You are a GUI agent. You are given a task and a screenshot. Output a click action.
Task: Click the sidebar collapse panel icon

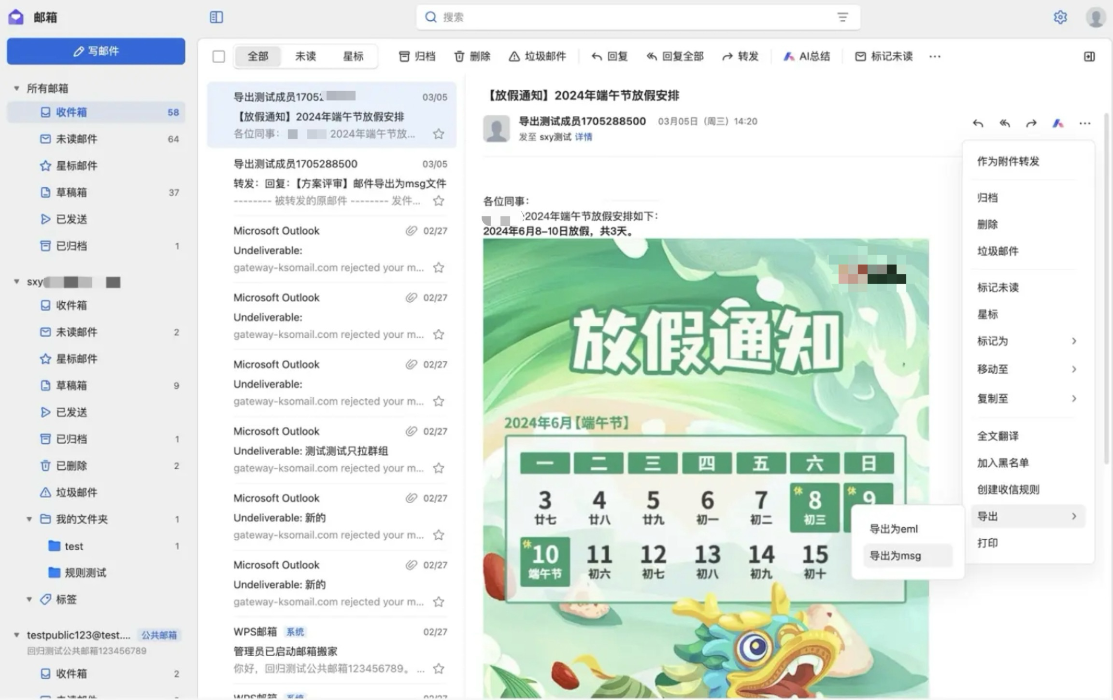point(216,17)
